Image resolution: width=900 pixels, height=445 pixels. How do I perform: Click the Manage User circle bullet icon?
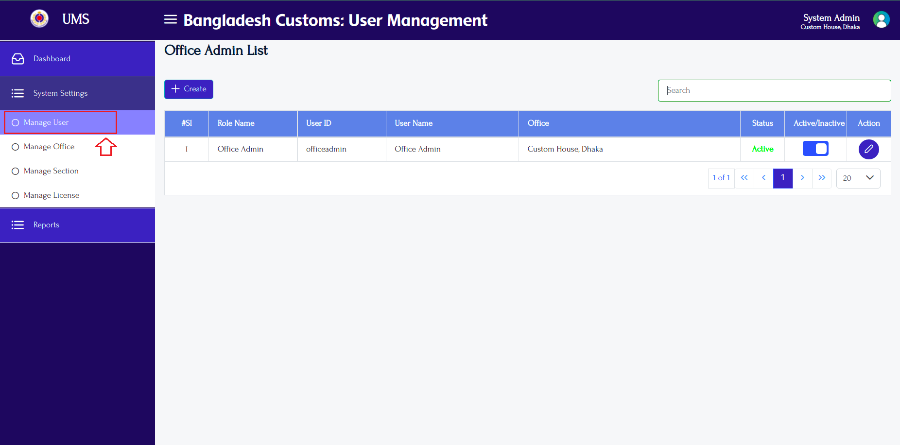pos(16,122)
